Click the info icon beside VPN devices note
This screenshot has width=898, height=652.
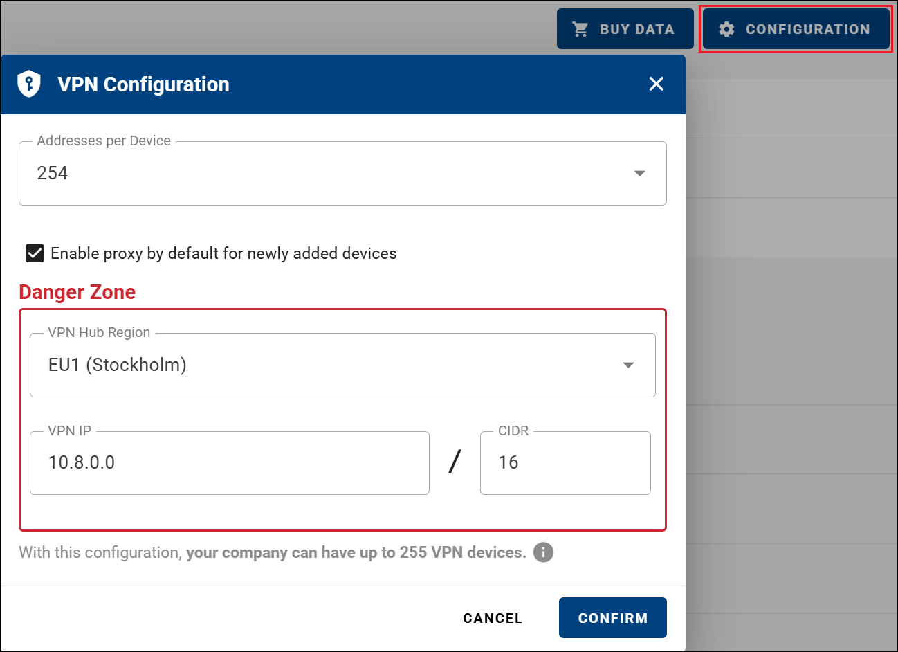click(543, 552)
